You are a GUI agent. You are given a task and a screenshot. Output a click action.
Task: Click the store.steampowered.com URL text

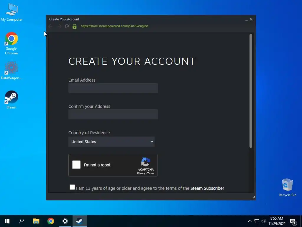click(x=115, y=26)
